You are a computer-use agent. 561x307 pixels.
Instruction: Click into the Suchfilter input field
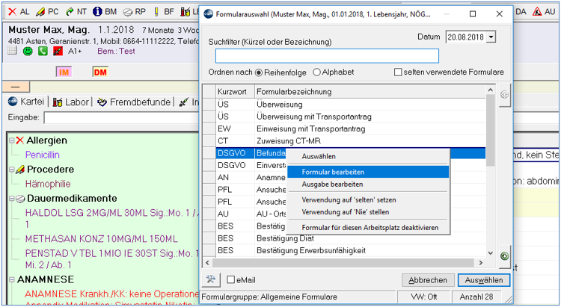pyautogui.click(x=327, y=56)
